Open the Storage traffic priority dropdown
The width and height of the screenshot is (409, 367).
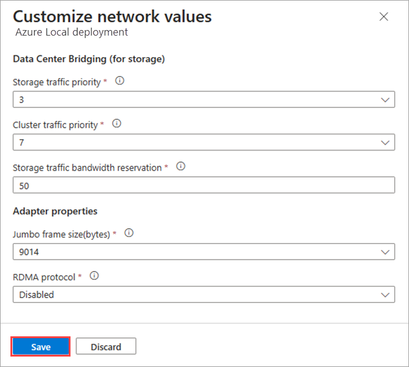[204, 99]
